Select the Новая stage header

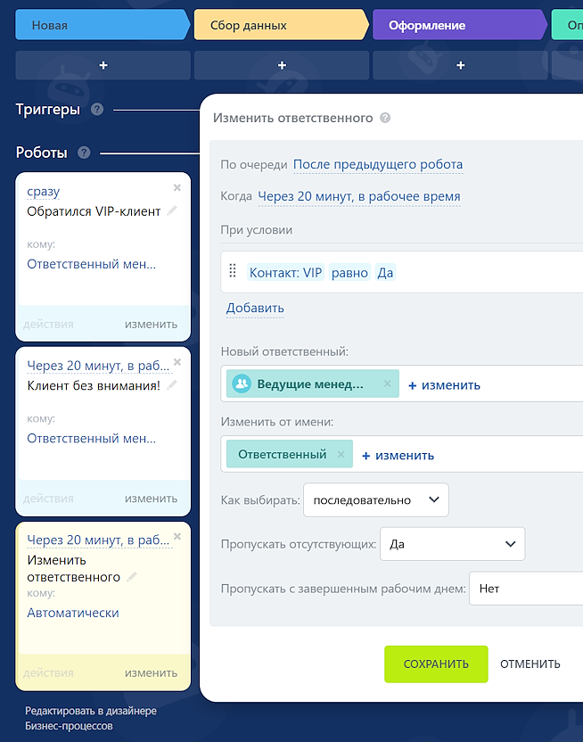(103, 25)
